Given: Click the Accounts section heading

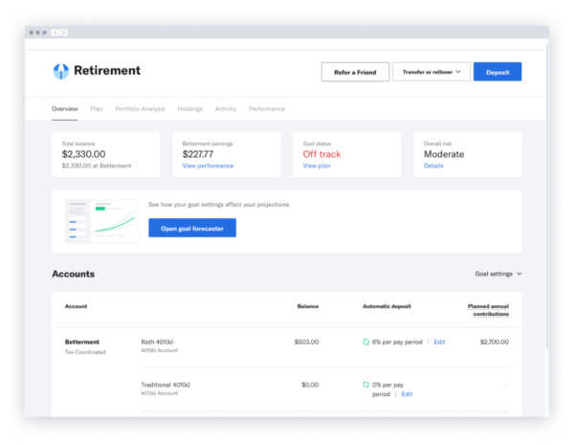Looking at the screenshot, I should point(74,274).
